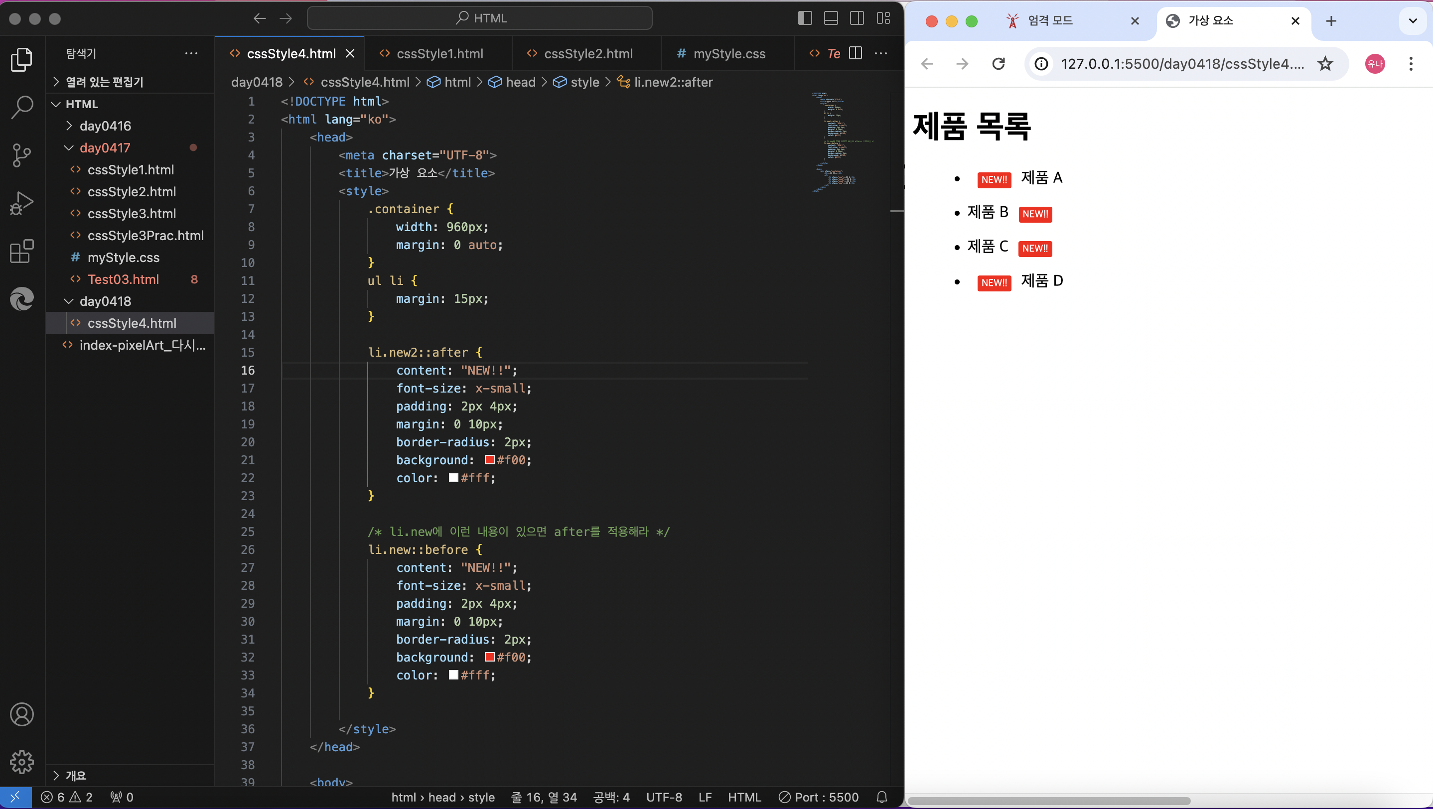Reload the browser page
This screenshot has height=809, width=1433.
pos(999,64)
